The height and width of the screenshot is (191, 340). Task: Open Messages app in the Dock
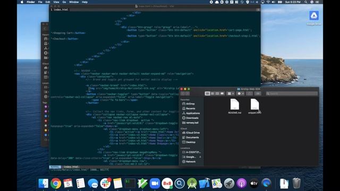click(x=93, y=184)
